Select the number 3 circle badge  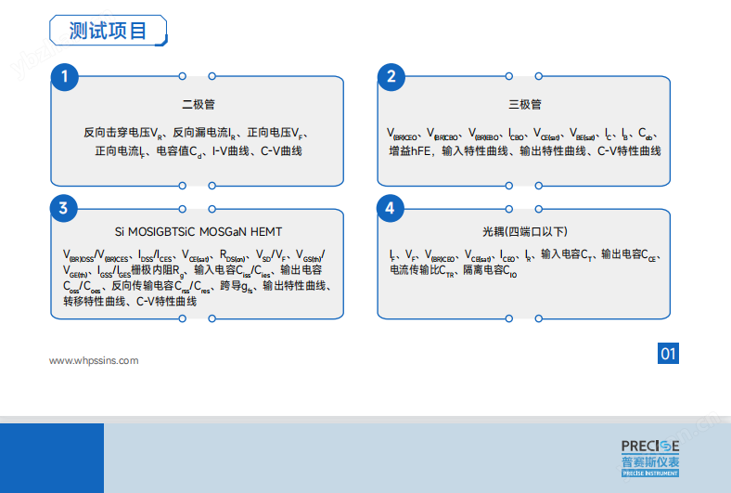(x=63, y=208)
